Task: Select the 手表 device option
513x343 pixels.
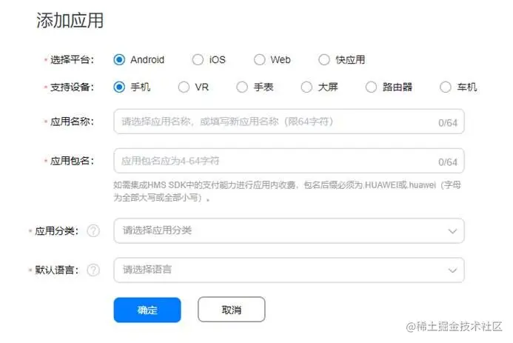Action: pos(242,87)
